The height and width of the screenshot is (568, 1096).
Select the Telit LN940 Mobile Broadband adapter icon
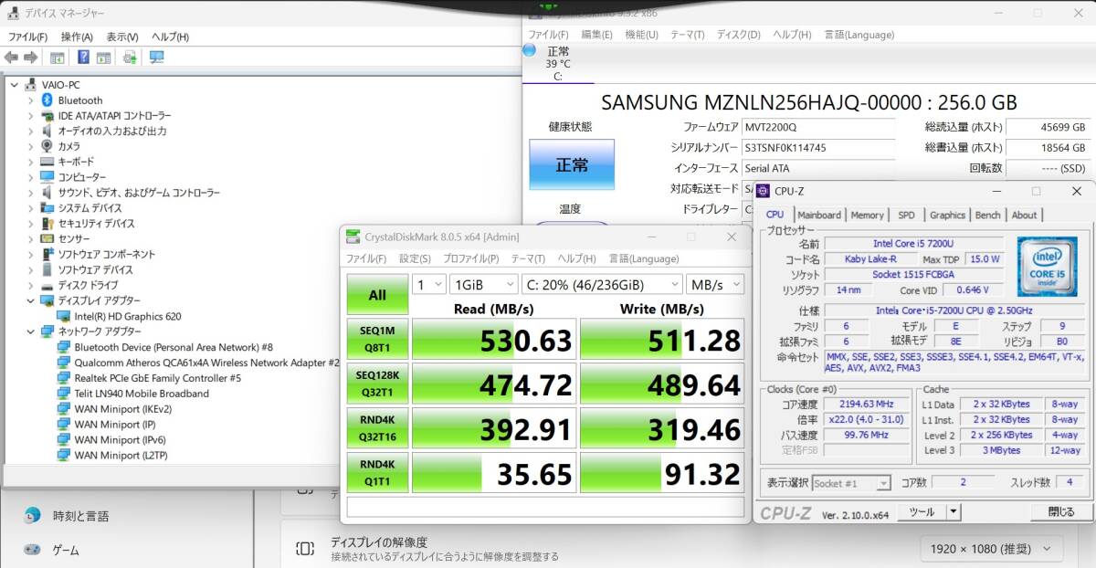(x=64, y=394)
